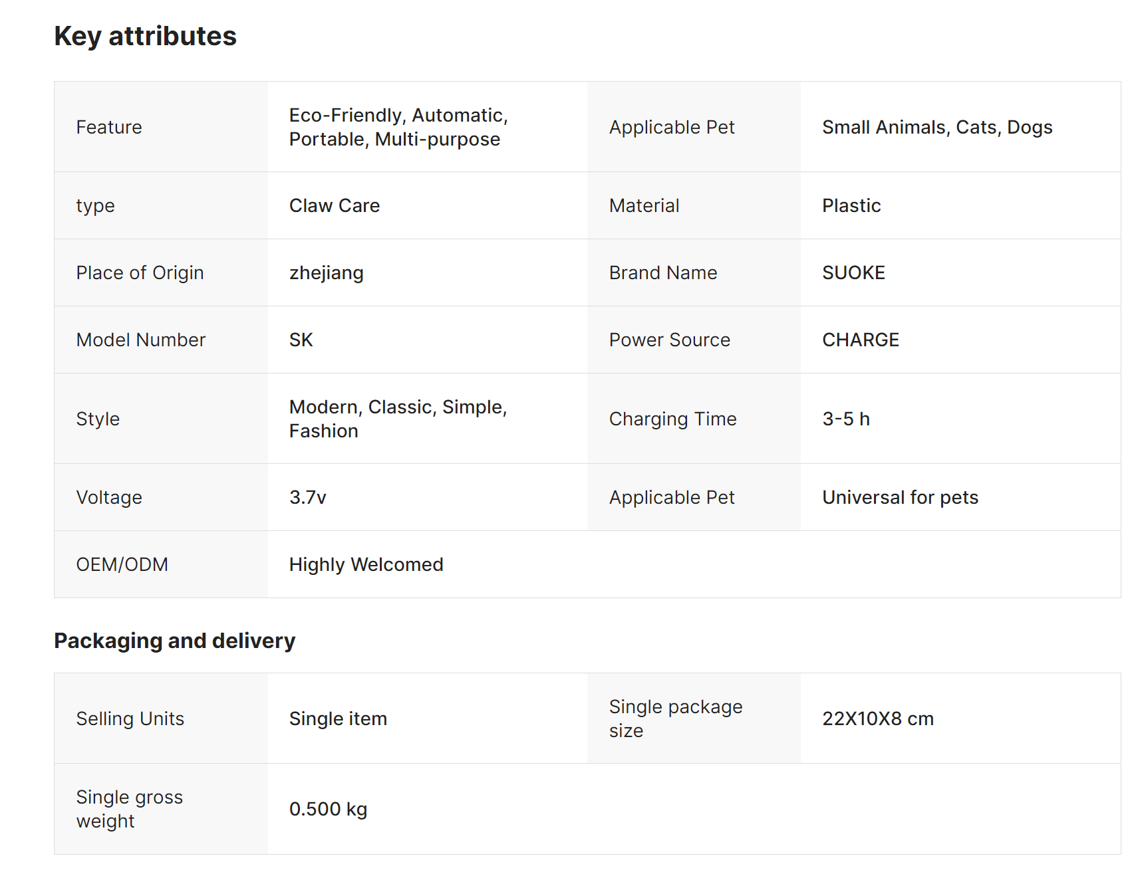
Task: Click the Packaging and delivery heading
Action: [174, 641]
